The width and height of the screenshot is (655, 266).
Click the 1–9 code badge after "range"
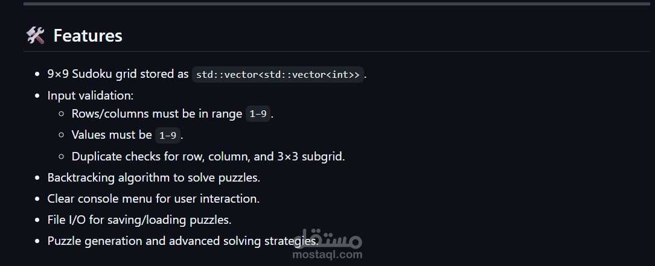coord(258,114)
